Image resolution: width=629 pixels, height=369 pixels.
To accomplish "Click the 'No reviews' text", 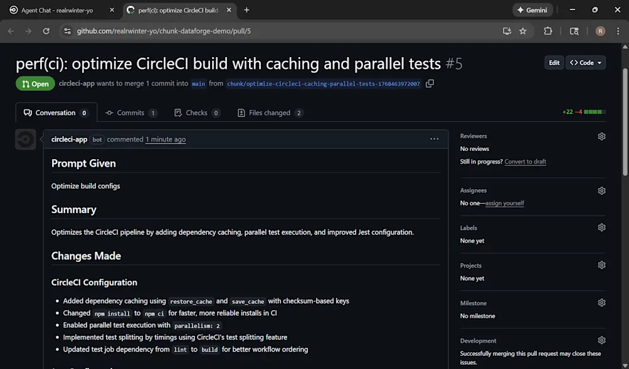I will (475, 148).
